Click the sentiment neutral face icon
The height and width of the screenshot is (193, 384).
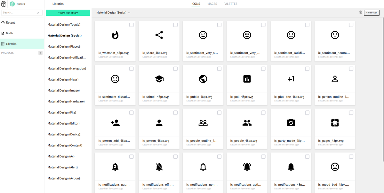[x=335, y=35]
